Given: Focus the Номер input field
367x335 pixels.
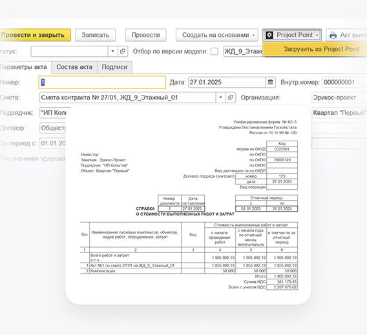Looking at the screenshot, I should [102, 82].
